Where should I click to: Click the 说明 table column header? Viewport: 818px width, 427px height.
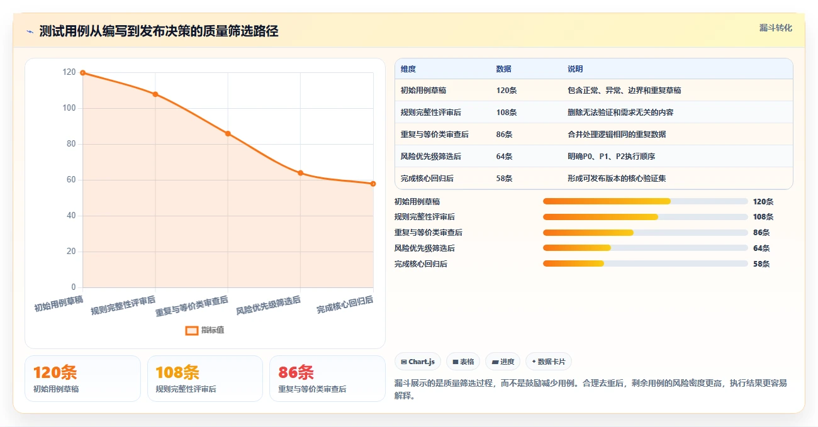(x=575, y=69)
